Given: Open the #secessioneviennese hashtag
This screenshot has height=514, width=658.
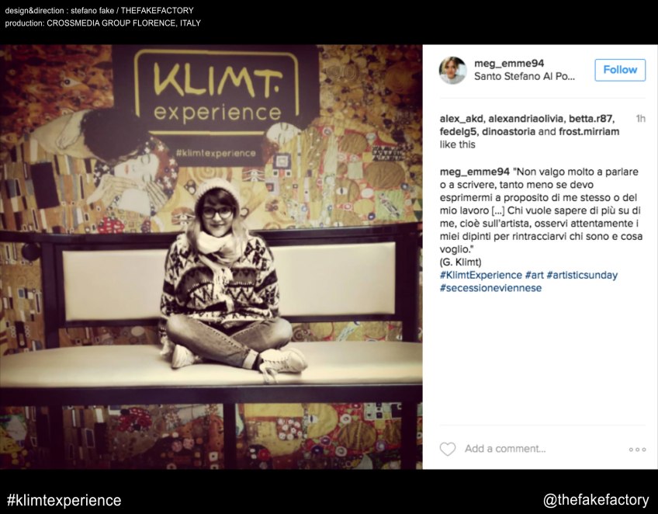Looking at the screenshot, I should click(x=490, y=288).
